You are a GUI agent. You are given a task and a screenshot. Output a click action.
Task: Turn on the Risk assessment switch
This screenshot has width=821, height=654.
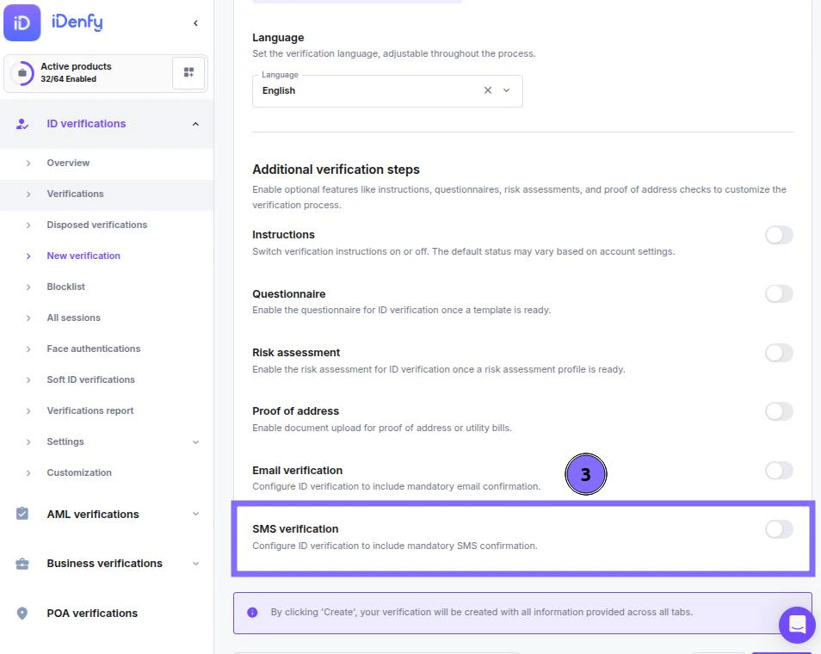click(x=779, y=353)
